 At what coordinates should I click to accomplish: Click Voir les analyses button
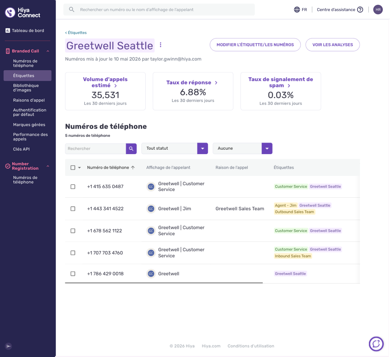[x=333, y=45]
